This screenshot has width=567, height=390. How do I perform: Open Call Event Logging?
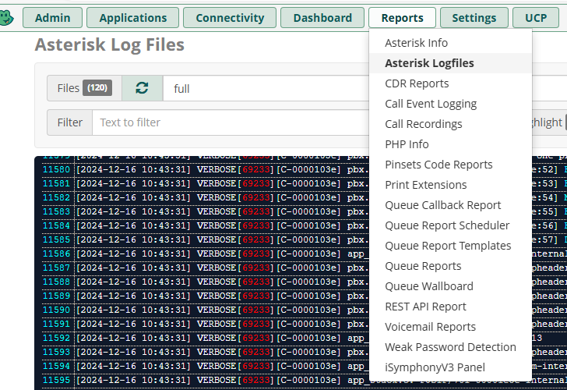450,104
